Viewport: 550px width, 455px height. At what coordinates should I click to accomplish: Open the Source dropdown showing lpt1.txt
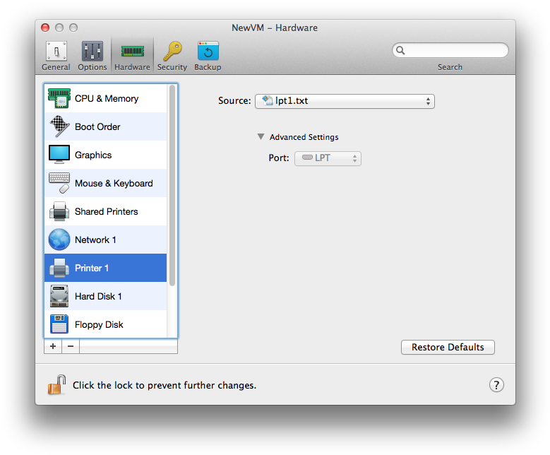(344, 101)
